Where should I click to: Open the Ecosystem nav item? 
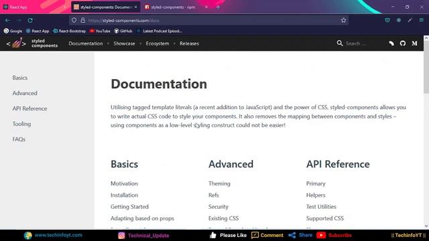click(158, 44)
